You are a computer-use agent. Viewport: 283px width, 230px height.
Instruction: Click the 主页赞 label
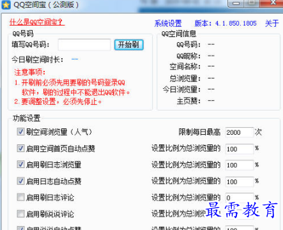(188, 100)
